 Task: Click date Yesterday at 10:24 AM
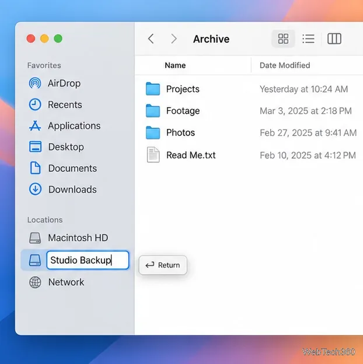[x=304, y=89]
